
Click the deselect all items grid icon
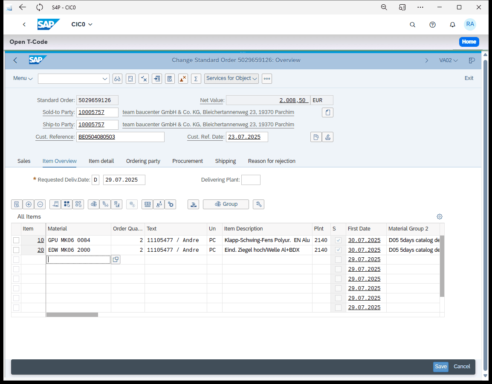[78, 205]
